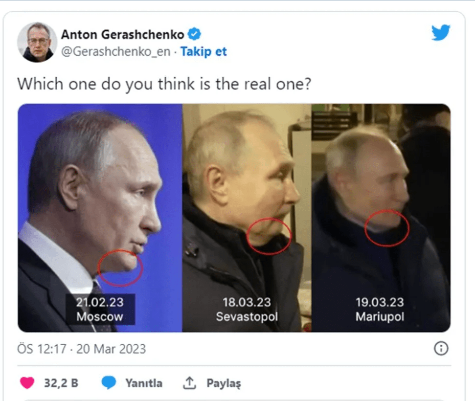Click the 19.03.23 Mariupol caption label

click(380, 309)
